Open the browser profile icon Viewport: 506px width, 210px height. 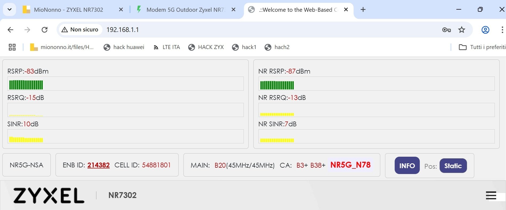click(485, 30)
